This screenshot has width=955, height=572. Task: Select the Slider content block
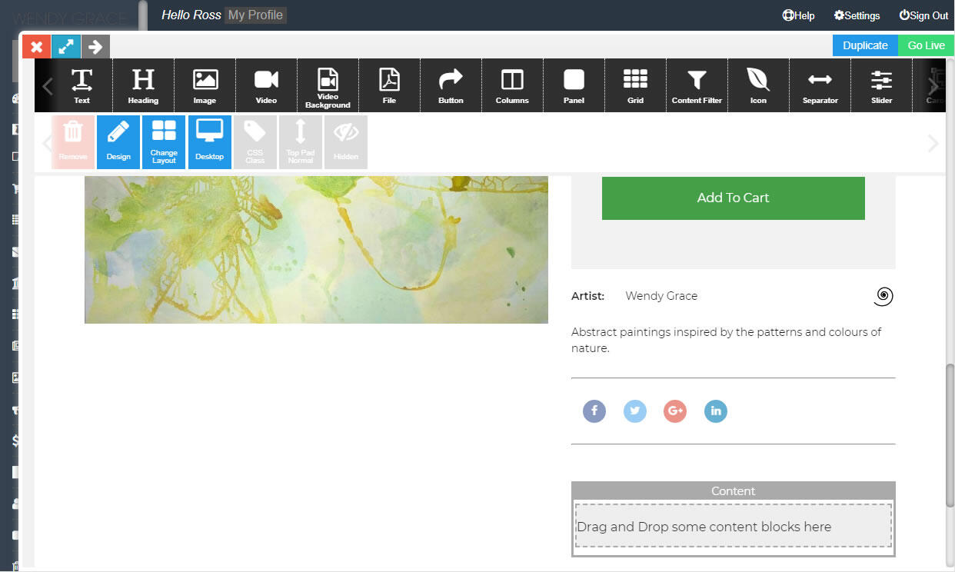tap(881, 85)
